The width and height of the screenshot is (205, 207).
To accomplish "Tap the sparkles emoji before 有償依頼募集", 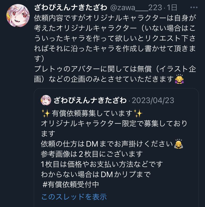I will coord(46,113).
